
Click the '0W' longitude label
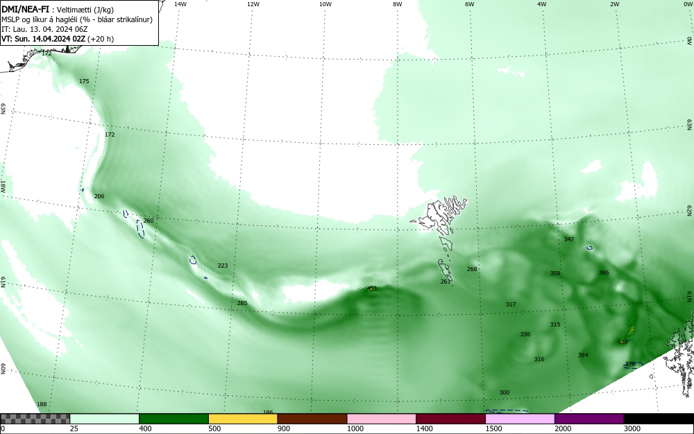pyautogui.click(x=687, y=4)
